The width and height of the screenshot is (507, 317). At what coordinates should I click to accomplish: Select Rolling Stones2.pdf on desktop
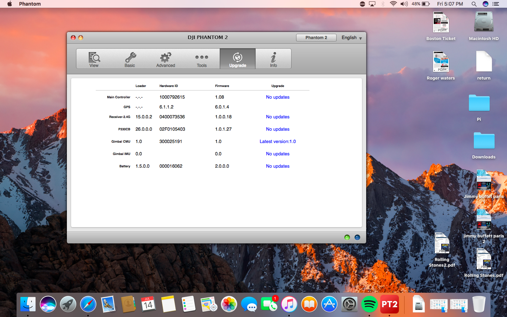tap(442, 250)
